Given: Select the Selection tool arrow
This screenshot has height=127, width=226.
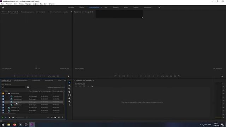Looking at the screenshot, I should [69, 82].
